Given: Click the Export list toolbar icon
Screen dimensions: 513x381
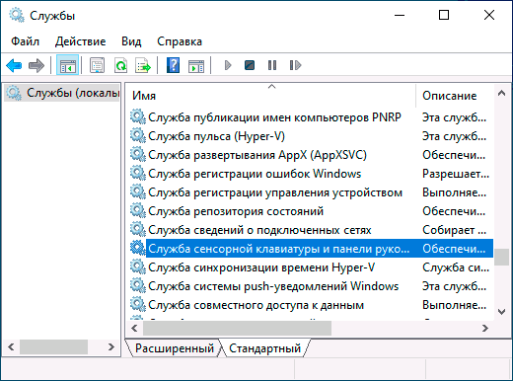Looking at the screenshot, I should tap(143, 65).
